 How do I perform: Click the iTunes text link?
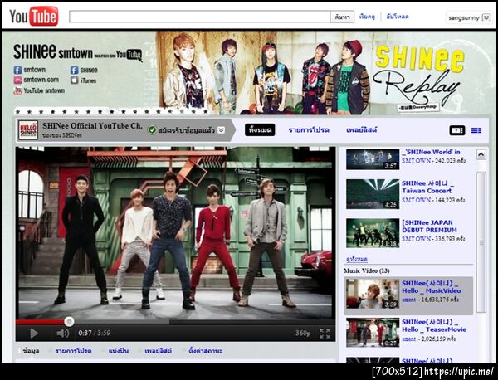click(x=88, y=80)
